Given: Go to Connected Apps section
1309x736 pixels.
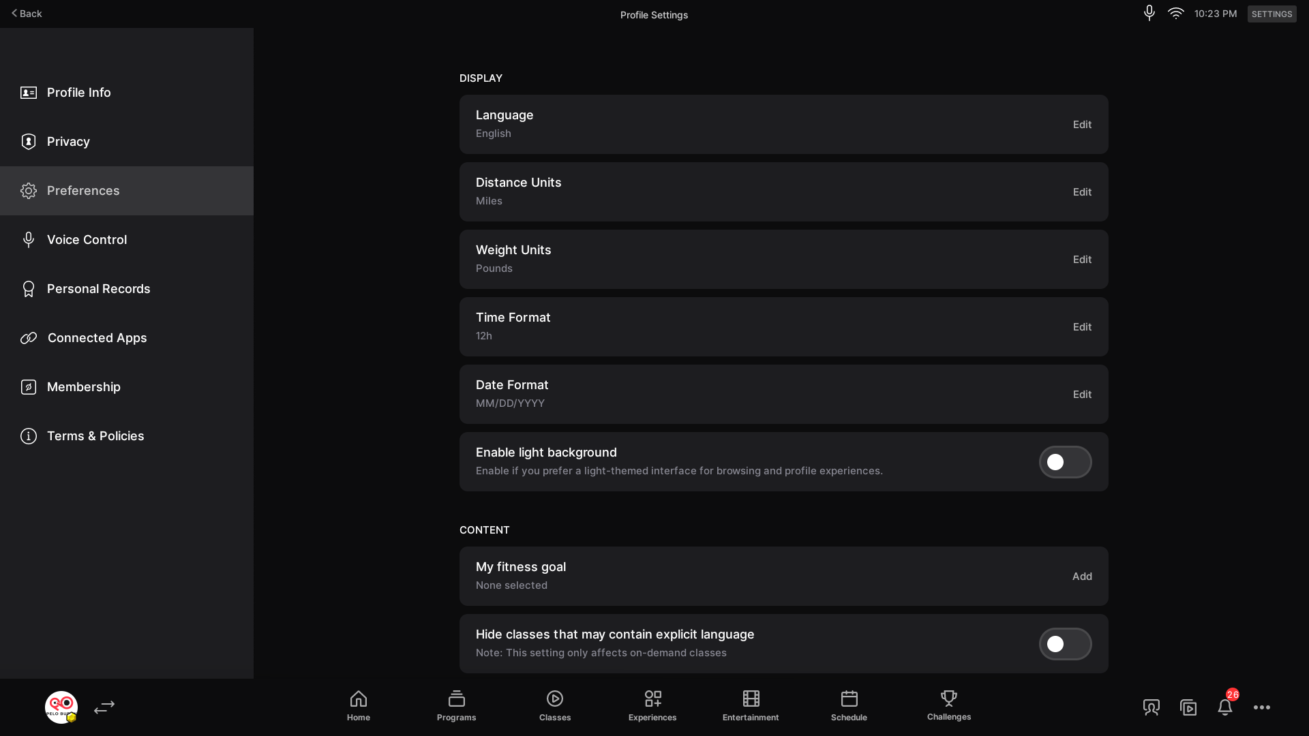Looking at the screenshot, I should [x=97, y=338].
